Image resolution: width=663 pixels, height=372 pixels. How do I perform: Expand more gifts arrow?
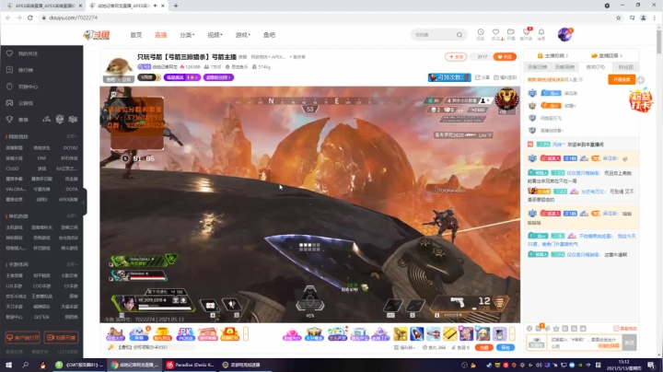(512, 334)
